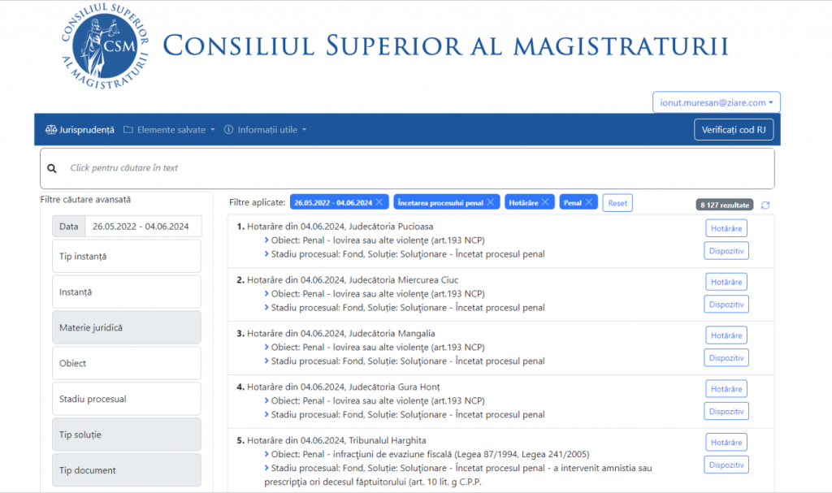Open the Elemente salvate dropdown arrow
The width and height of the screenshot is (832, 493).
[x=213, y=129]
